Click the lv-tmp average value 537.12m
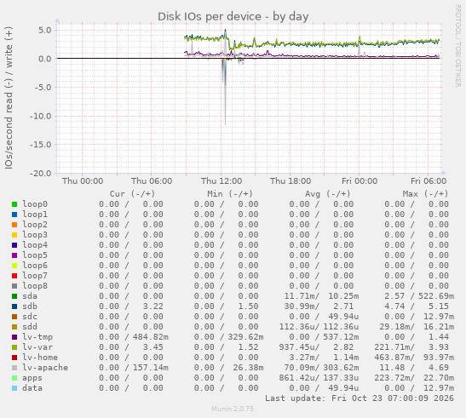The image size is (466, 418). 341,337
